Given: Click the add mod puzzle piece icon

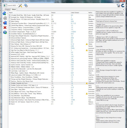Looking at the screenshot, I should tap(5, 13).
